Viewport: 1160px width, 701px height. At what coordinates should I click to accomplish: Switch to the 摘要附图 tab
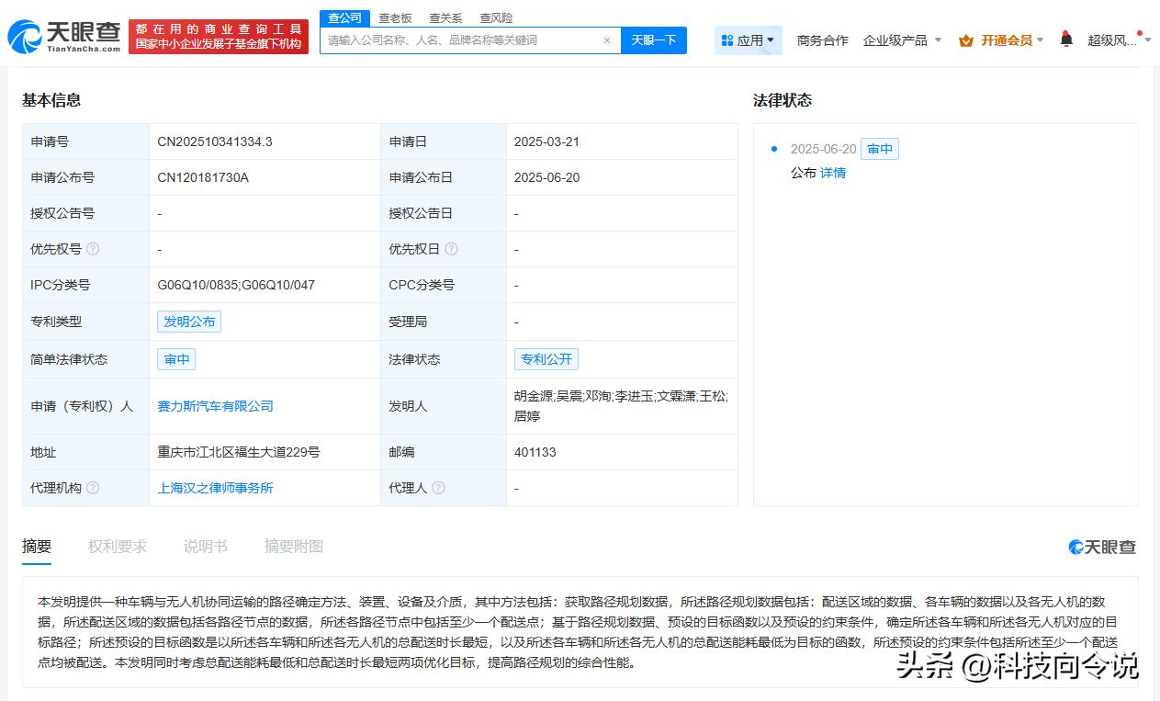(294, 546)
